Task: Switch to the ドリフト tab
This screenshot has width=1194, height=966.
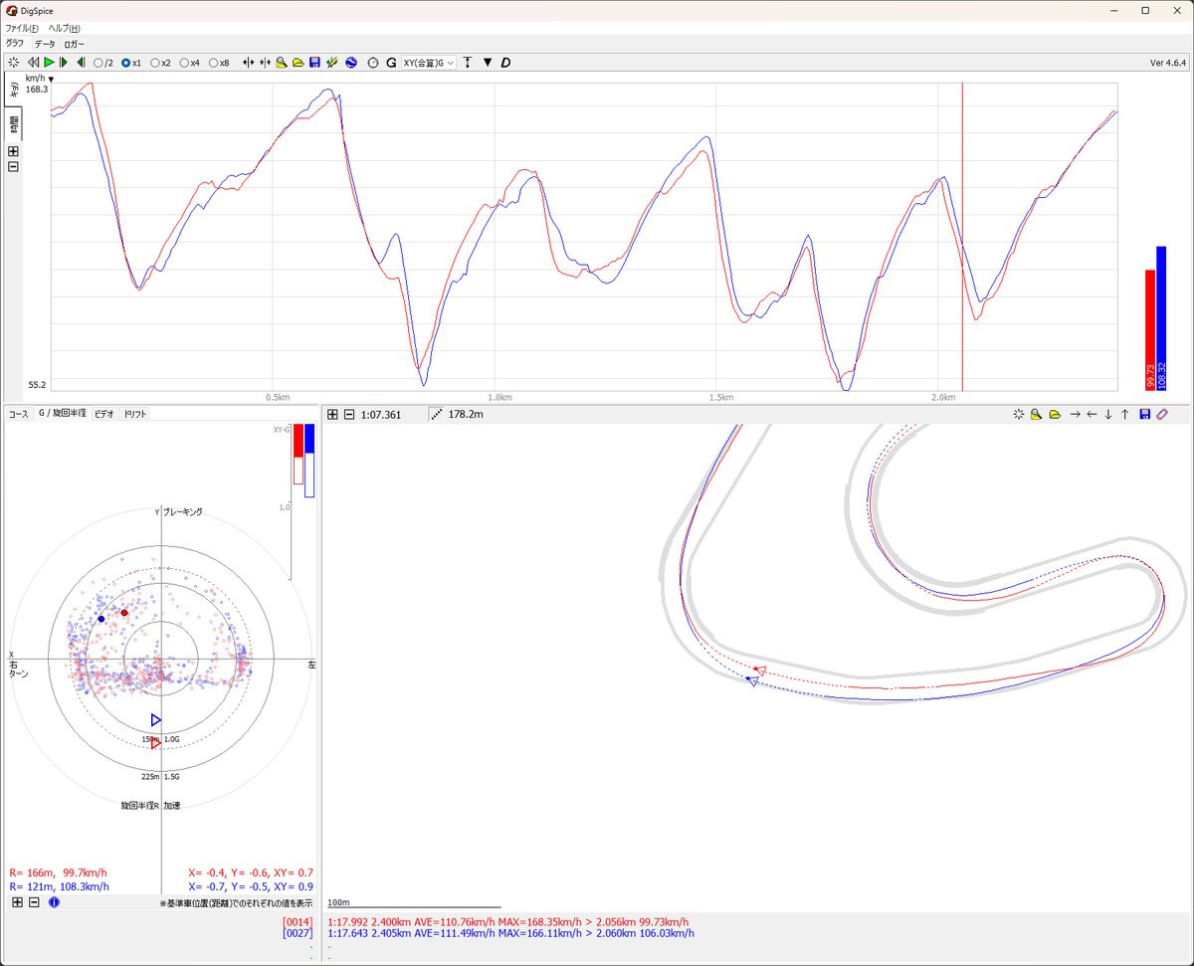Action: click(134, 413)
